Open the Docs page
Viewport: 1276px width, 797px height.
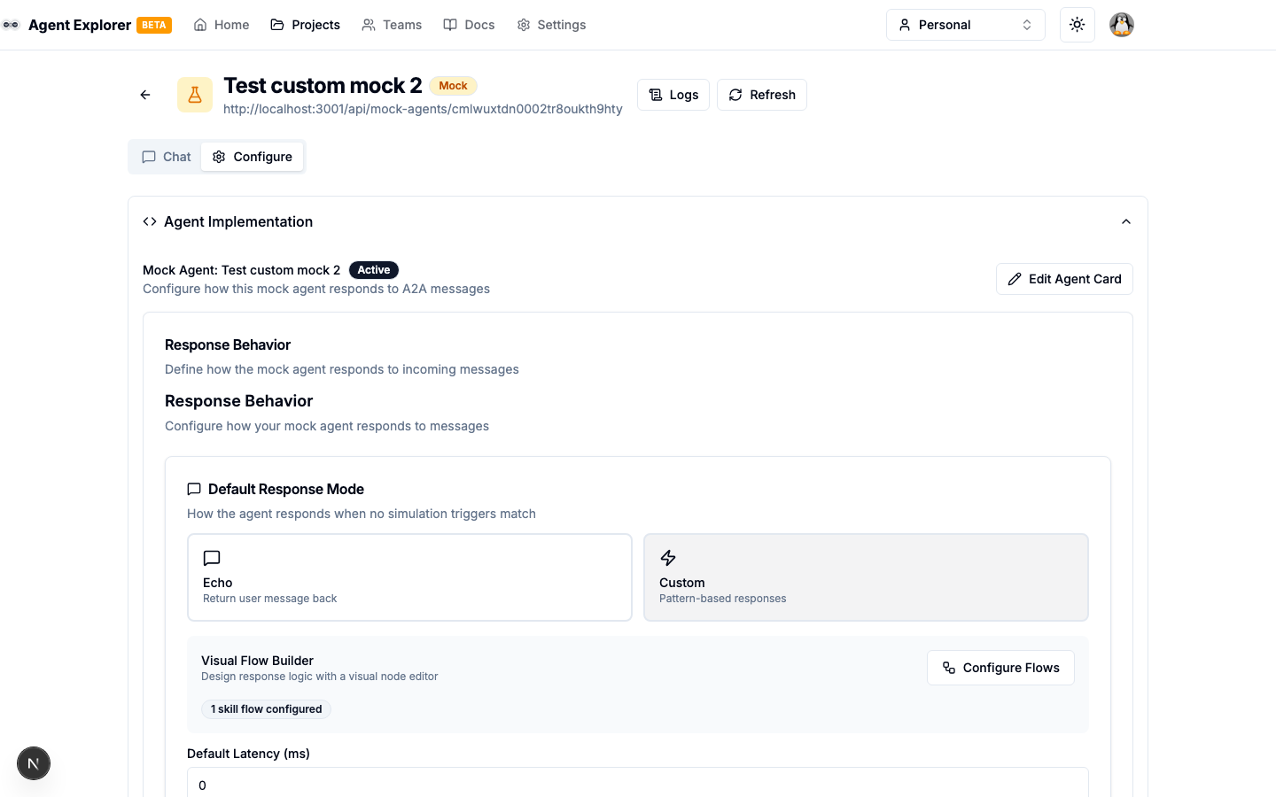click(470, 25)
